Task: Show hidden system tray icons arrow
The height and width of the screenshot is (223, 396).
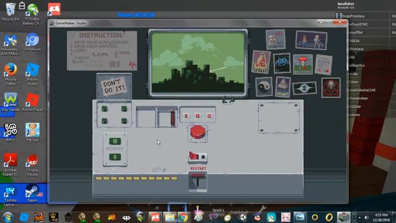Action: click(359, 217)
